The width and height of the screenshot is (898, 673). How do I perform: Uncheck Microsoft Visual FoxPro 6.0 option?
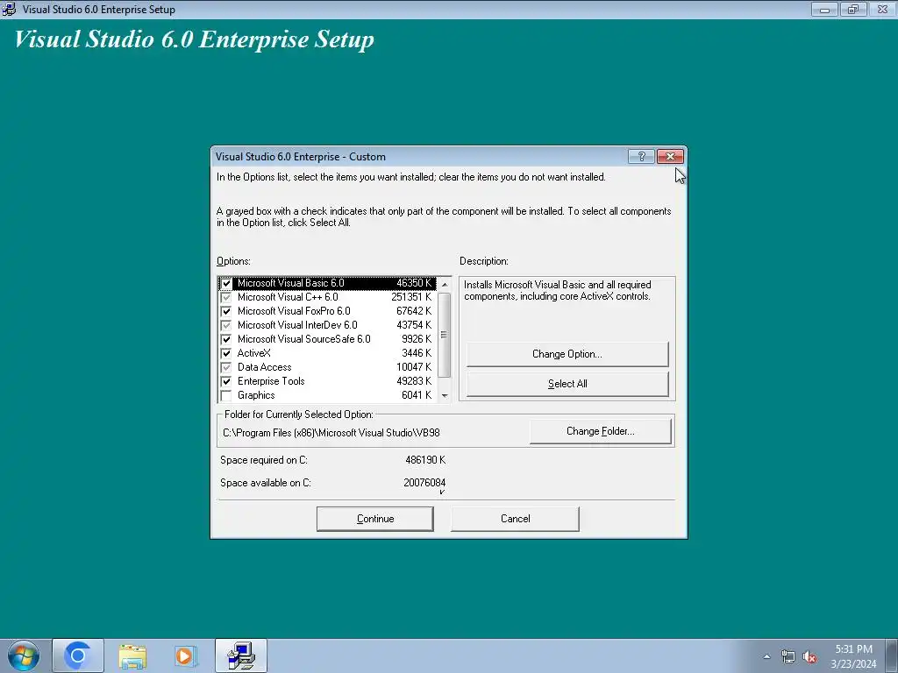click(226, 311)
